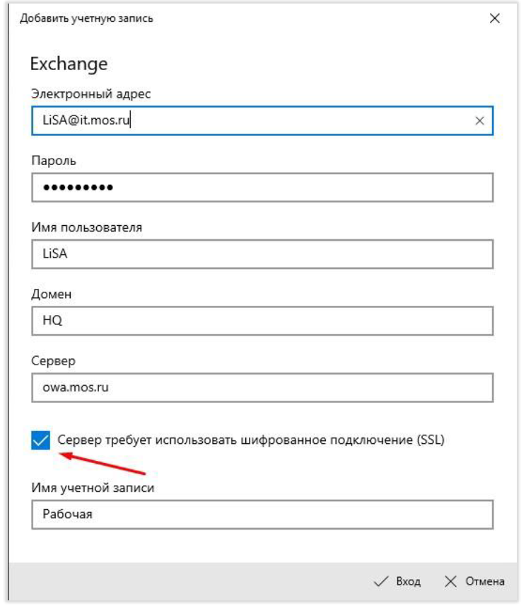The height and width of the screenshot is (606, 526).
Task: Click the account name field containing Рабочая
Action: coord(262,515)
